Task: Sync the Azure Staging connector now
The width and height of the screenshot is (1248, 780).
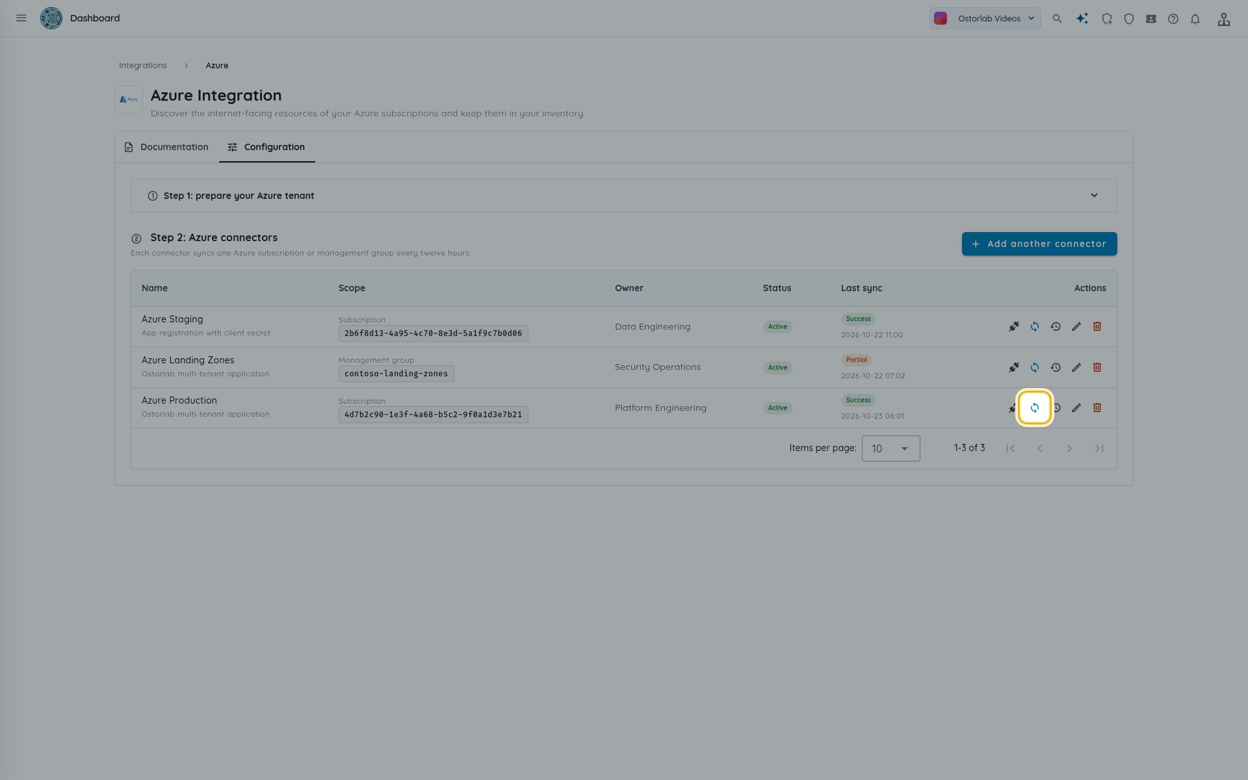Action: coord(1035,326)
